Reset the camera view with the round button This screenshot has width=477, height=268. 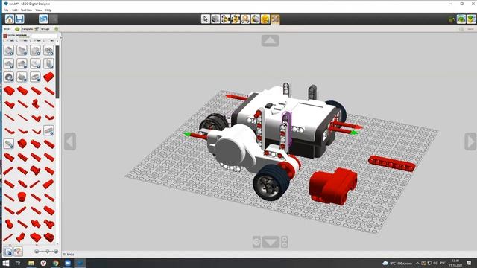tap(256, 242)
